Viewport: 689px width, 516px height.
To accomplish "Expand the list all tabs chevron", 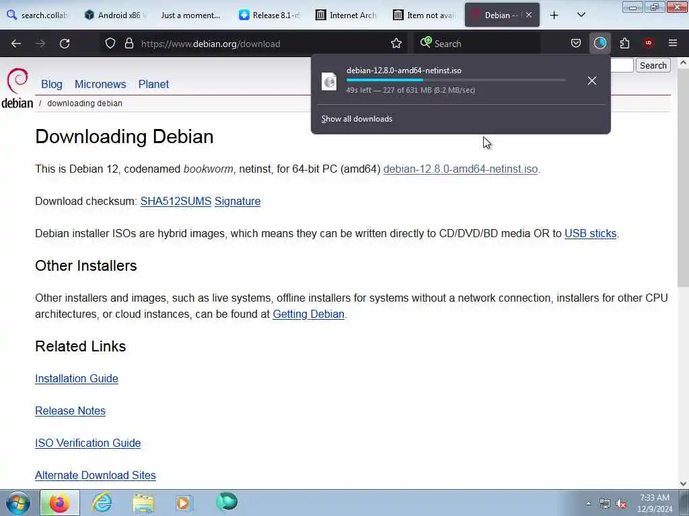I will (581, 15).
